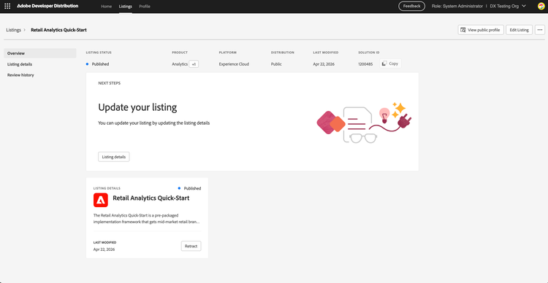This screenshot has height=283, width=548.
Task: Click View public profile button
Action: click(481, 30)
